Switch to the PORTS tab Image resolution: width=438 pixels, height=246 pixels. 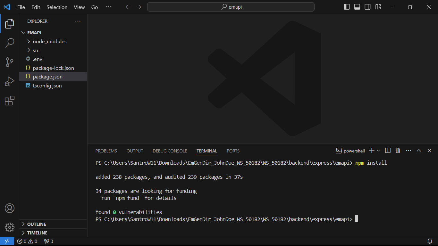(x=233, y=151)
